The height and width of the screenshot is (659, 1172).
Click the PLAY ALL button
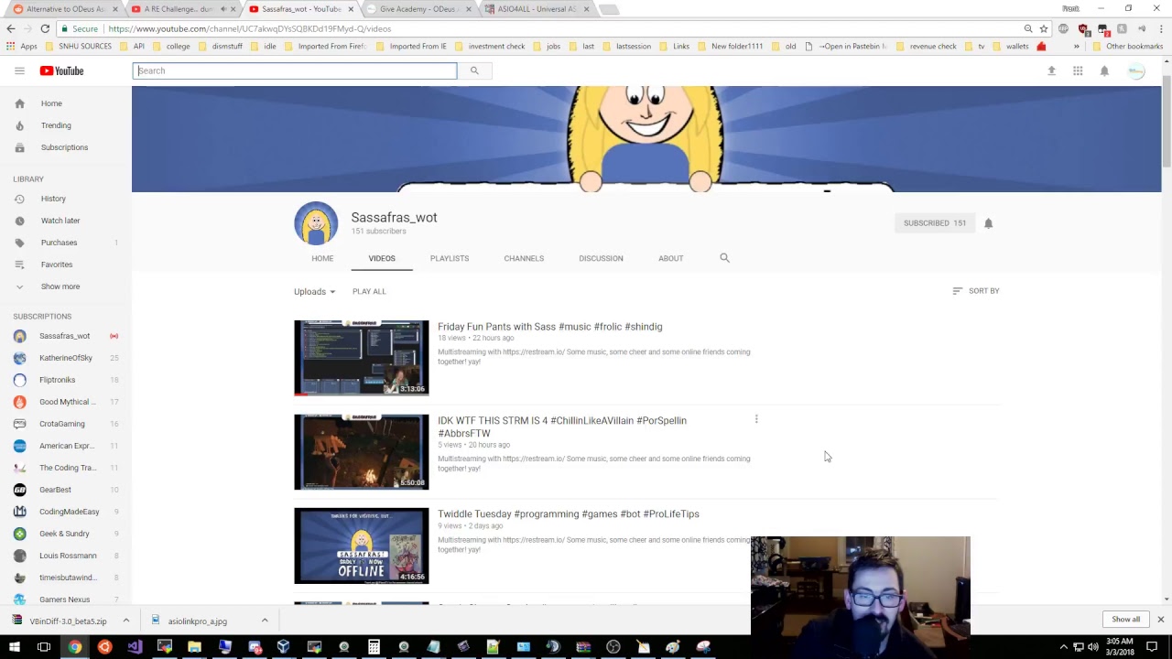369,291
